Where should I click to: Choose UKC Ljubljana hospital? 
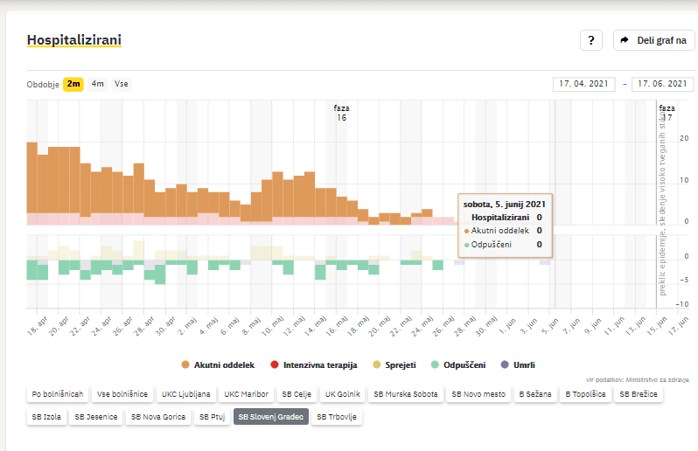coord(185,394)
